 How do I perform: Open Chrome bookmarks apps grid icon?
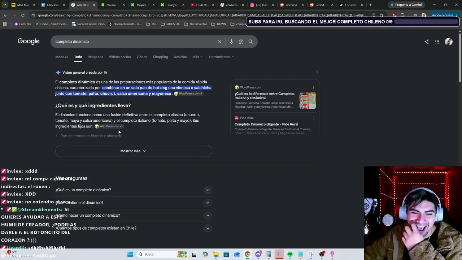pyautogui.click(x=5, y=24)
